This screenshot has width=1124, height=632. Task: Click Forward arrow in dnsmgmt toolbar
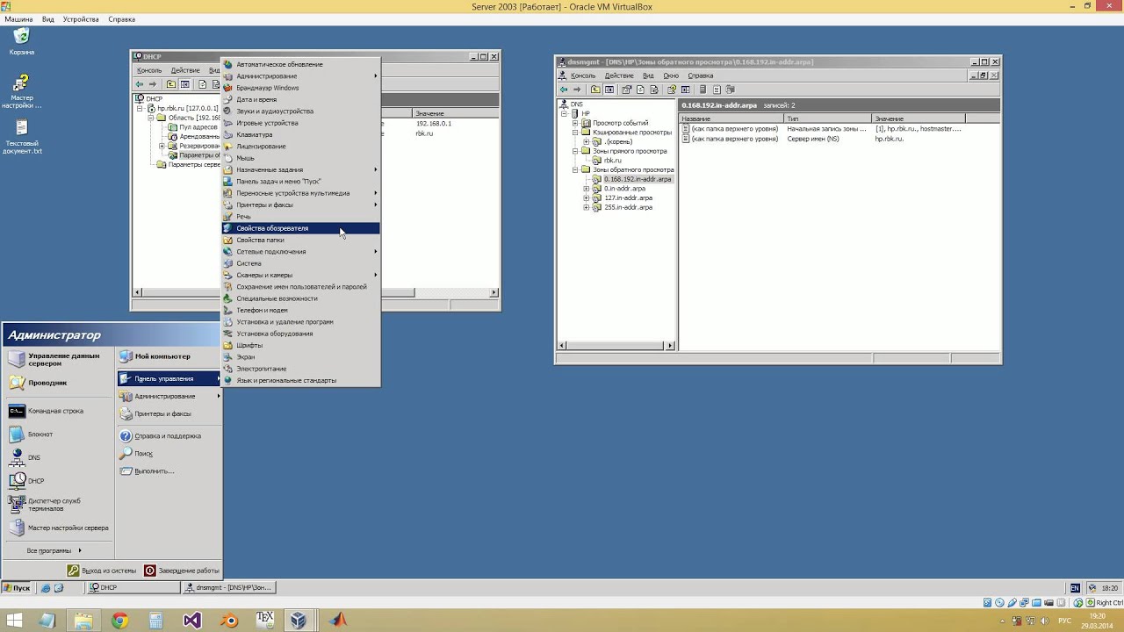(577, 90)
